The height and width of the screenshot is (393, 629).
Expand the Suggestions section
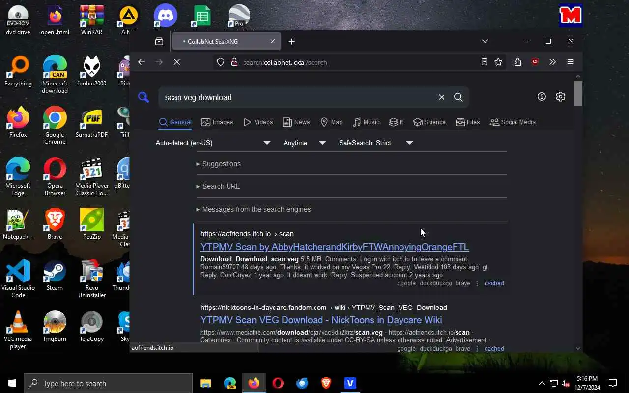[218, 164]
